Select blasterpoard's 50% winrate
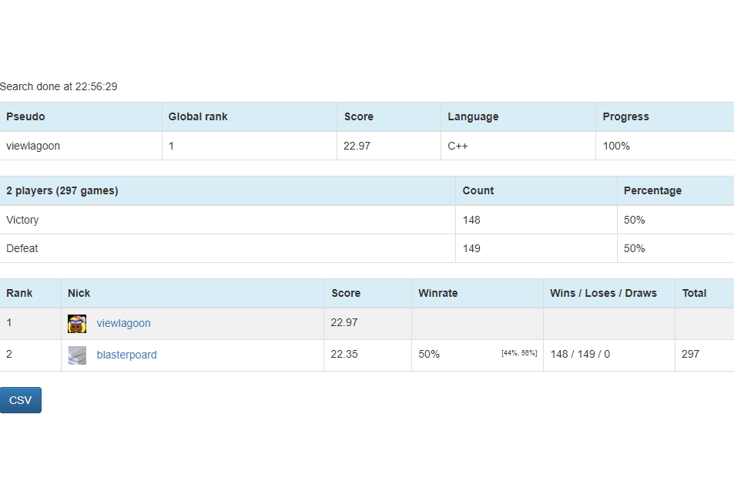Viewport: 734px width, 478px height. (429, 355)
